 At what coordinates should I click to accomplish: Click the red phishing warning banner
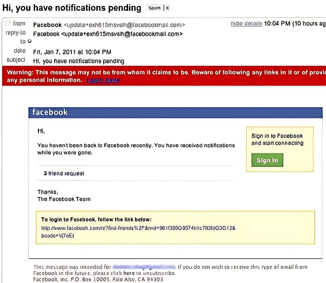pyautogui.click(x=163, y=76)
